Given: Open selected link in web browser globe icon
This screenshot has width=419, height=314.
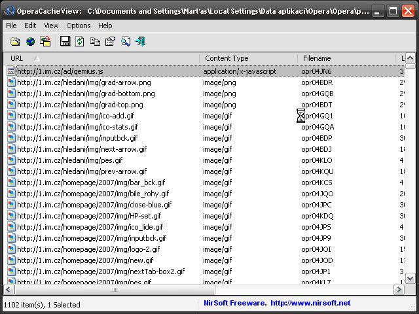Looking at the screenshot, I should click(x=31, y=41).
